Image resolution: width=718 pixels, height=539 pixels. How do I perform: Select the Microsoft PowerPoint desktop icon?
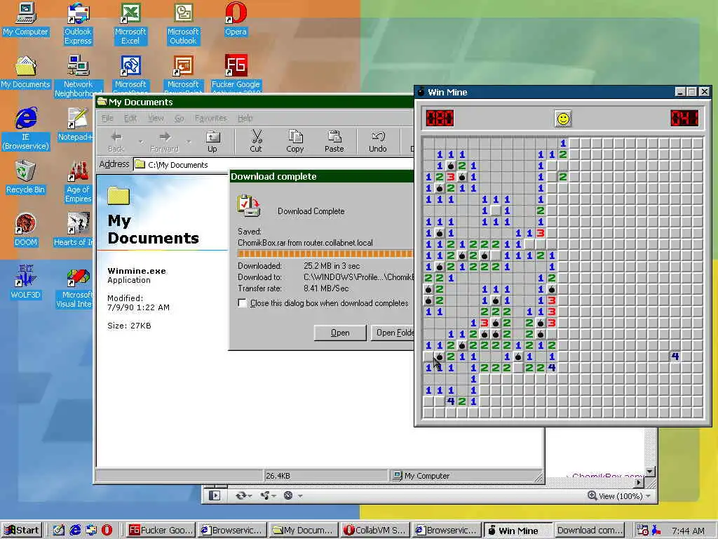(183, 76)
